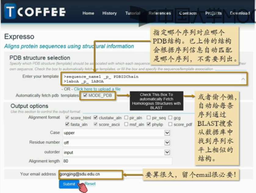Submit the Expresso form
The image size is (256, 193).
69,184
